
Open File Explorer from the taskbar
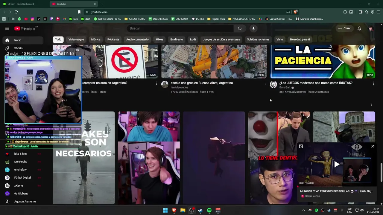pyautogui.click(x=183, y=211)
